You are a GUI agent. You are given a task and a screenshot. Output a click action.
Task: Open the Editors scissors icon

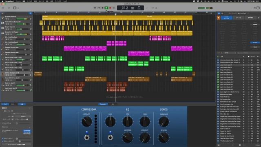pyautogui.click(x=18, y=8)
